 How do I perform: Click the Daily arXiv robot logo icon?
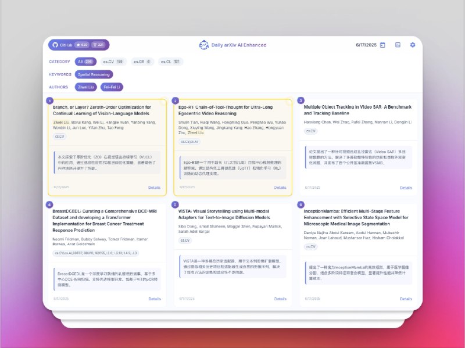(x=203, y=45)
